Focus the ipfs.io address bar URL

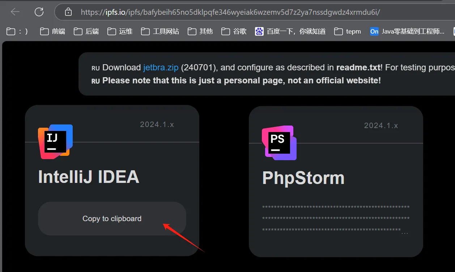click(230, 12)
